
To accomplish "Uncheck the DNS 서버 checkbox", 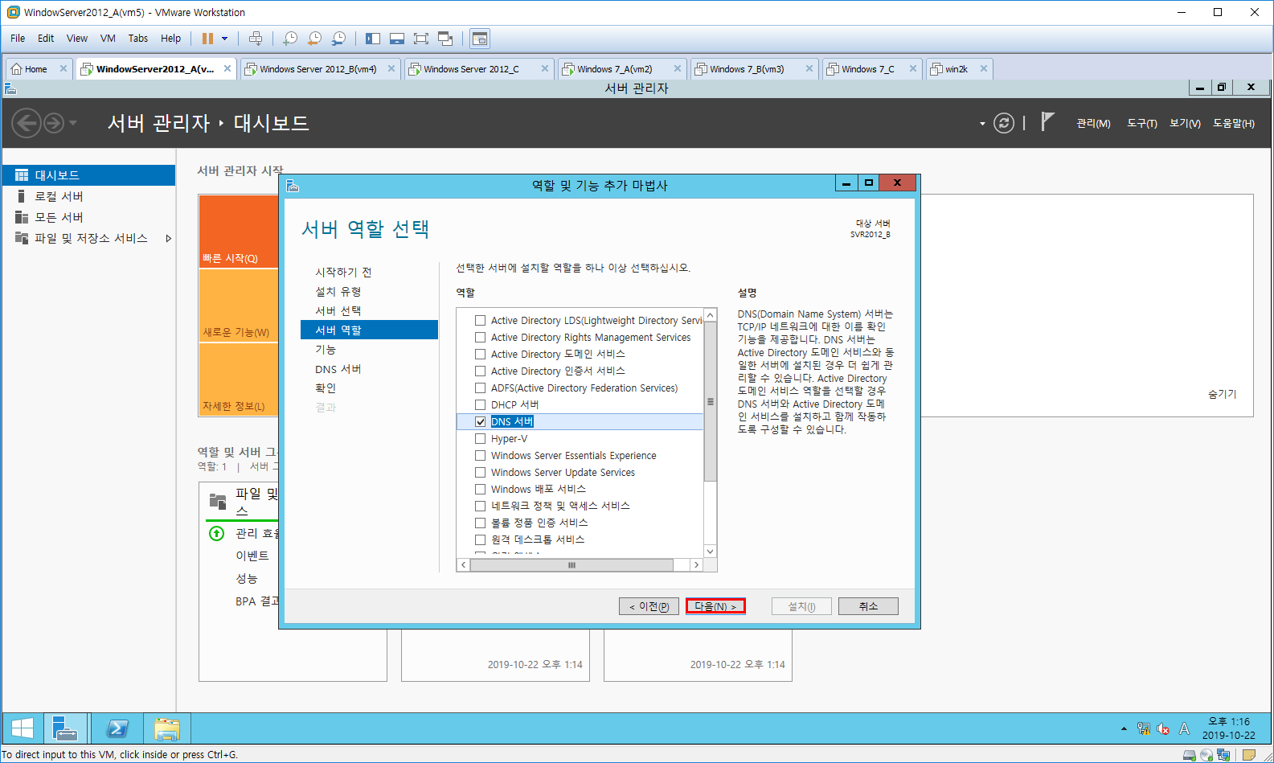I will point(480,421).
